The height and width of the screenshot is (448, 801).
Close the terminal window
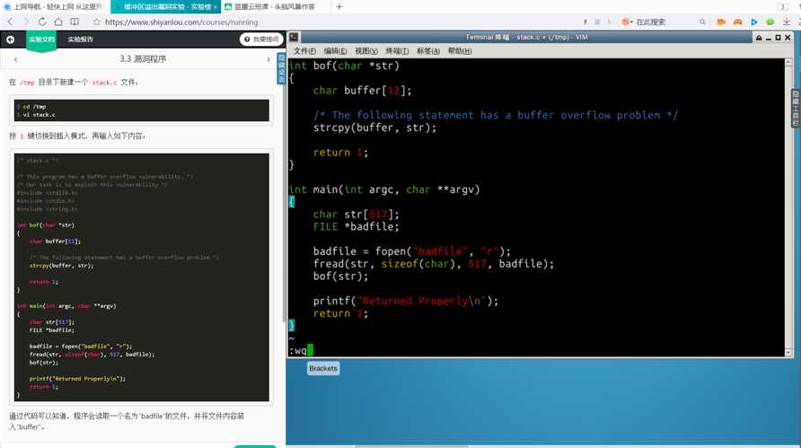coord(788,38)
